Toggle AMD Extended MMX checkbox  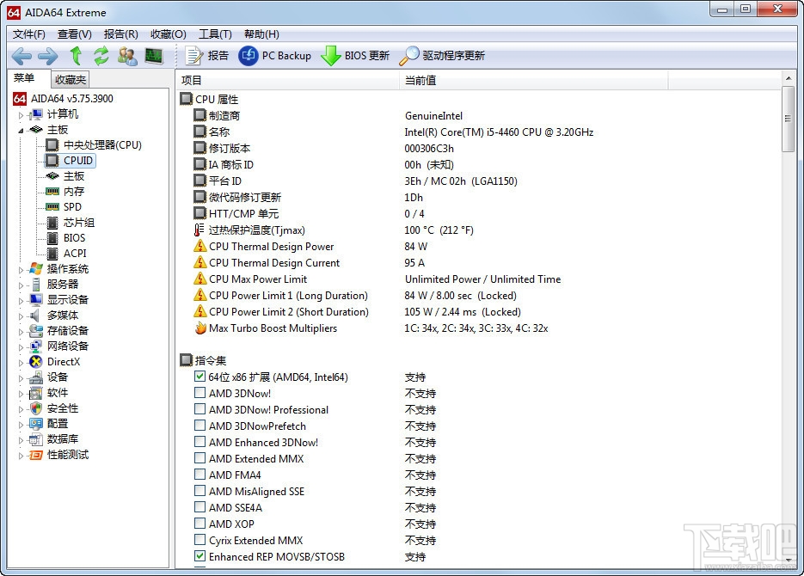[x=200, y=458]
